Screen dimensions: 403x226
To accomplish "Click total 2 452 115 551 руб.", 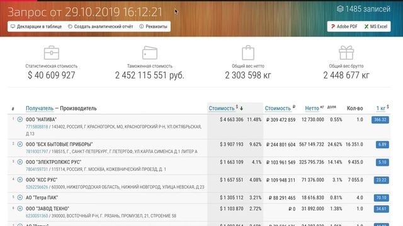I will [150, 75].
